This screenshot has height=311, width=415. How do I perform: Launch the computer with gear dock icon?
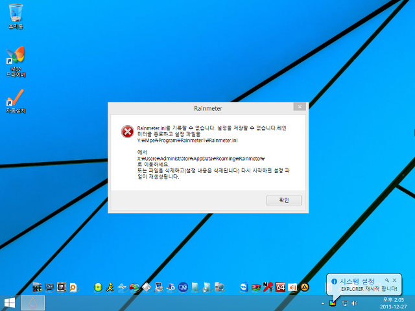pos(171,287)
